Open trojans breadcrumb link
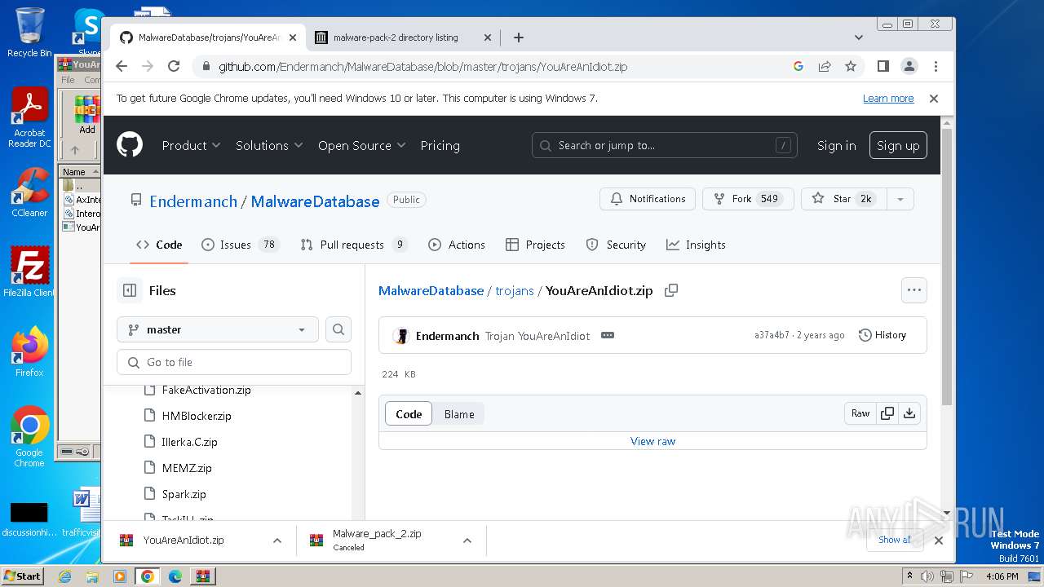This screenshot has height=587, width=1044. 515,290
